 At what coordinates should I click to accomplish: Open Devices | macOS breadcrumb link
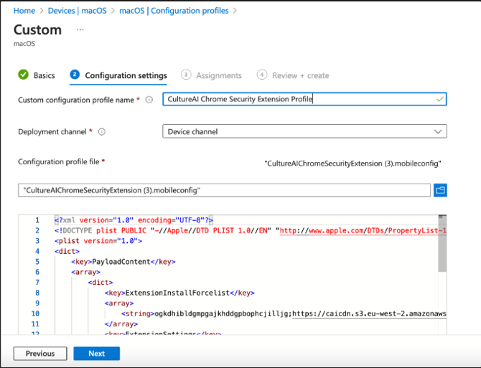(78, 11)
